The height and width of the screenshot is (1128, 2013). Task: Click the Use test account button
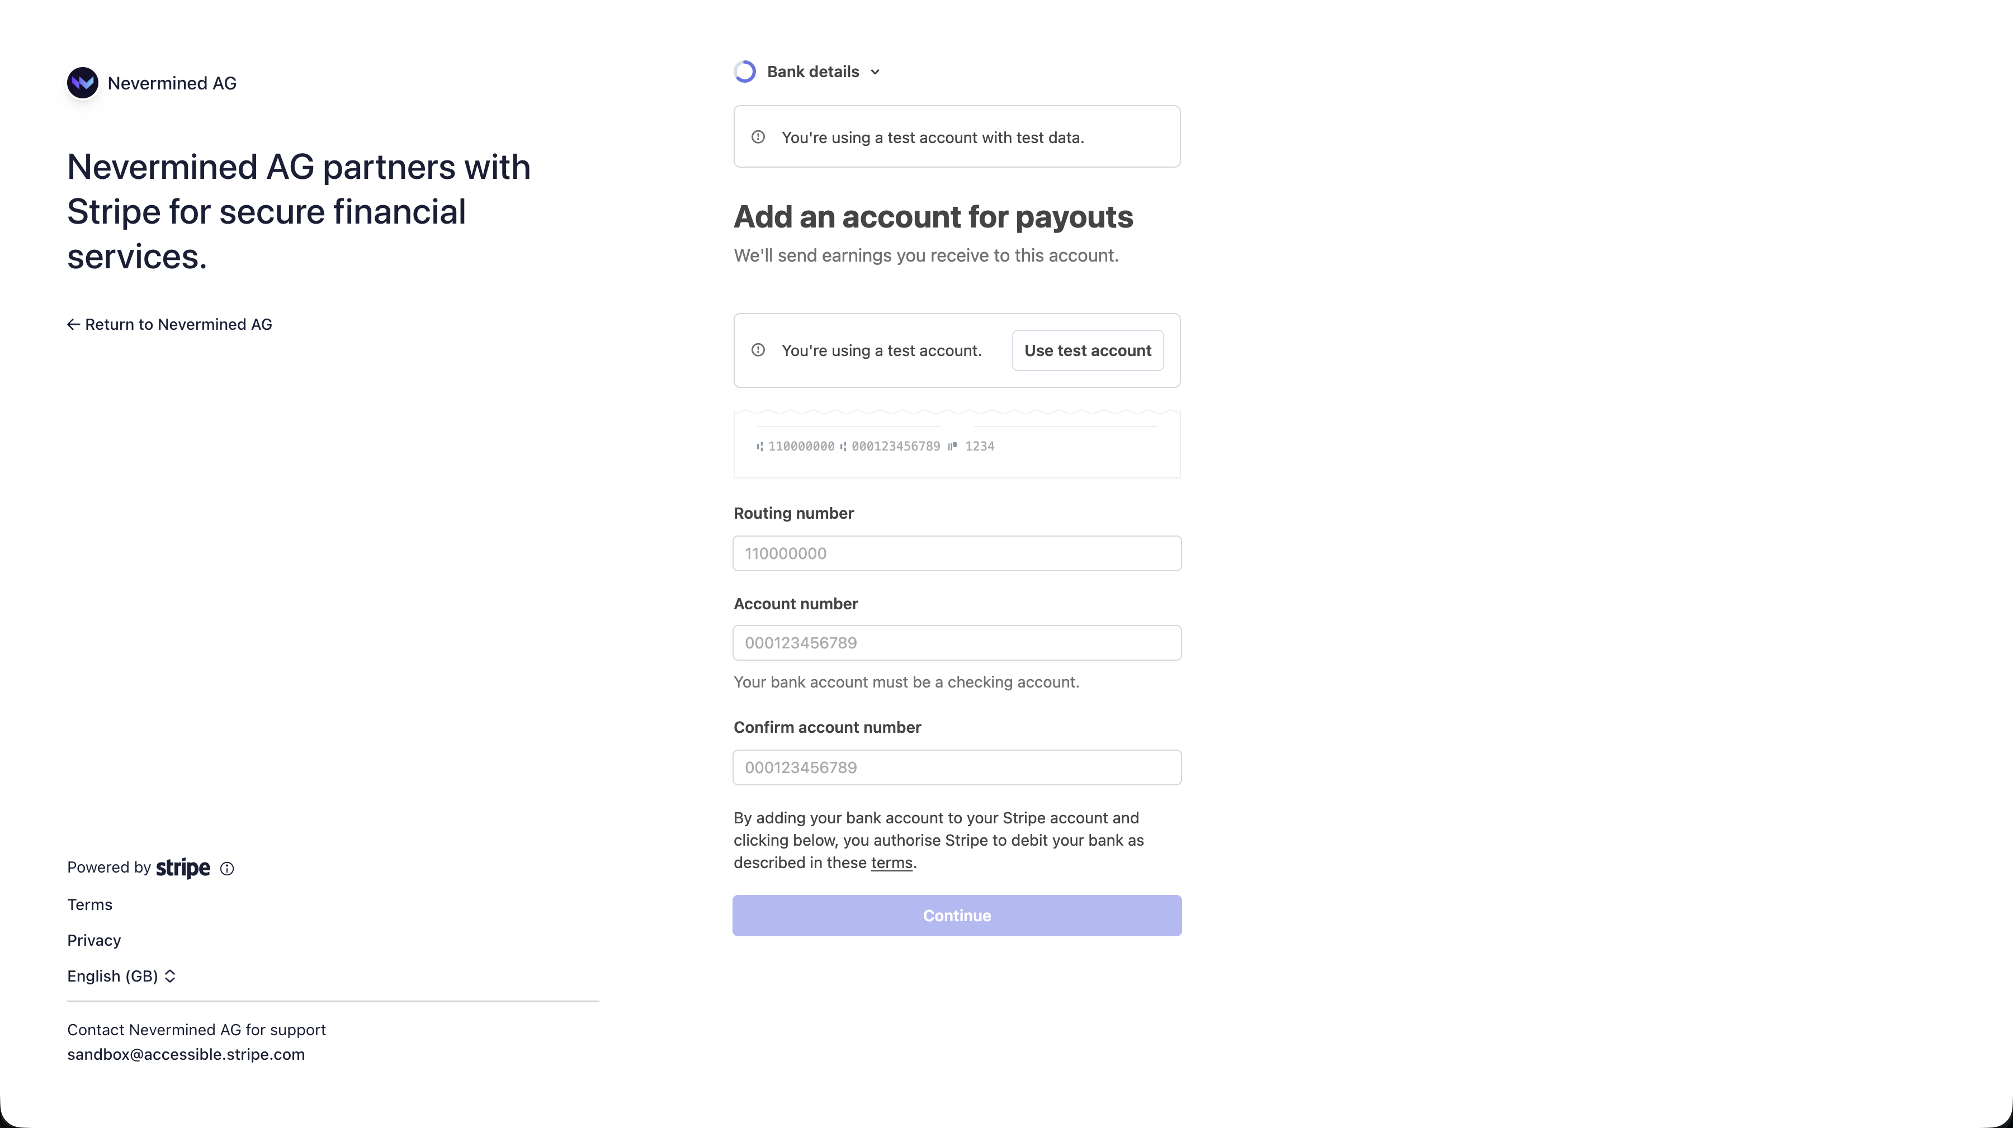(x=1087, y=350)
